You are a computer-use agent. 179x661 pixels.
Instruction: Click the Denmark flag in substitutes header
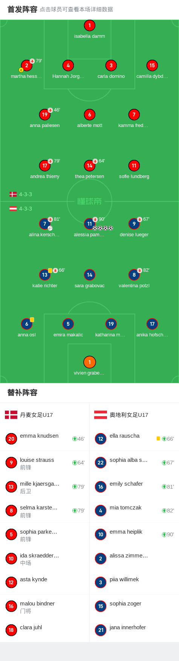[x=11, y=415]
